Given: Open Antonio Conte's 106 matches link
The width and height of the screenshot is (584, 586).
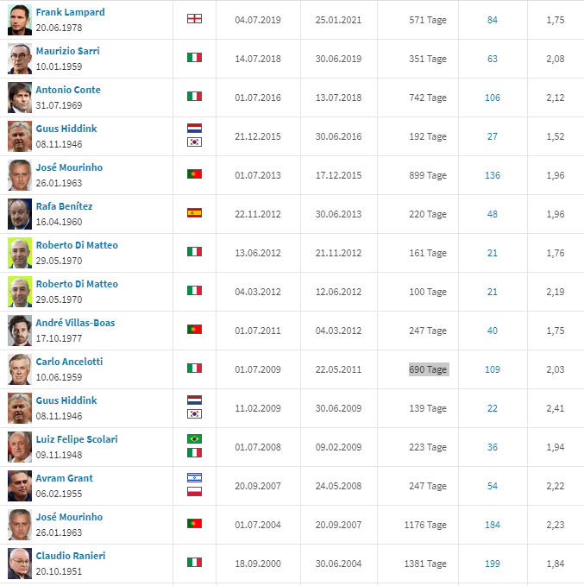Looking at the screenshot, I should click(x=493, y=98).
